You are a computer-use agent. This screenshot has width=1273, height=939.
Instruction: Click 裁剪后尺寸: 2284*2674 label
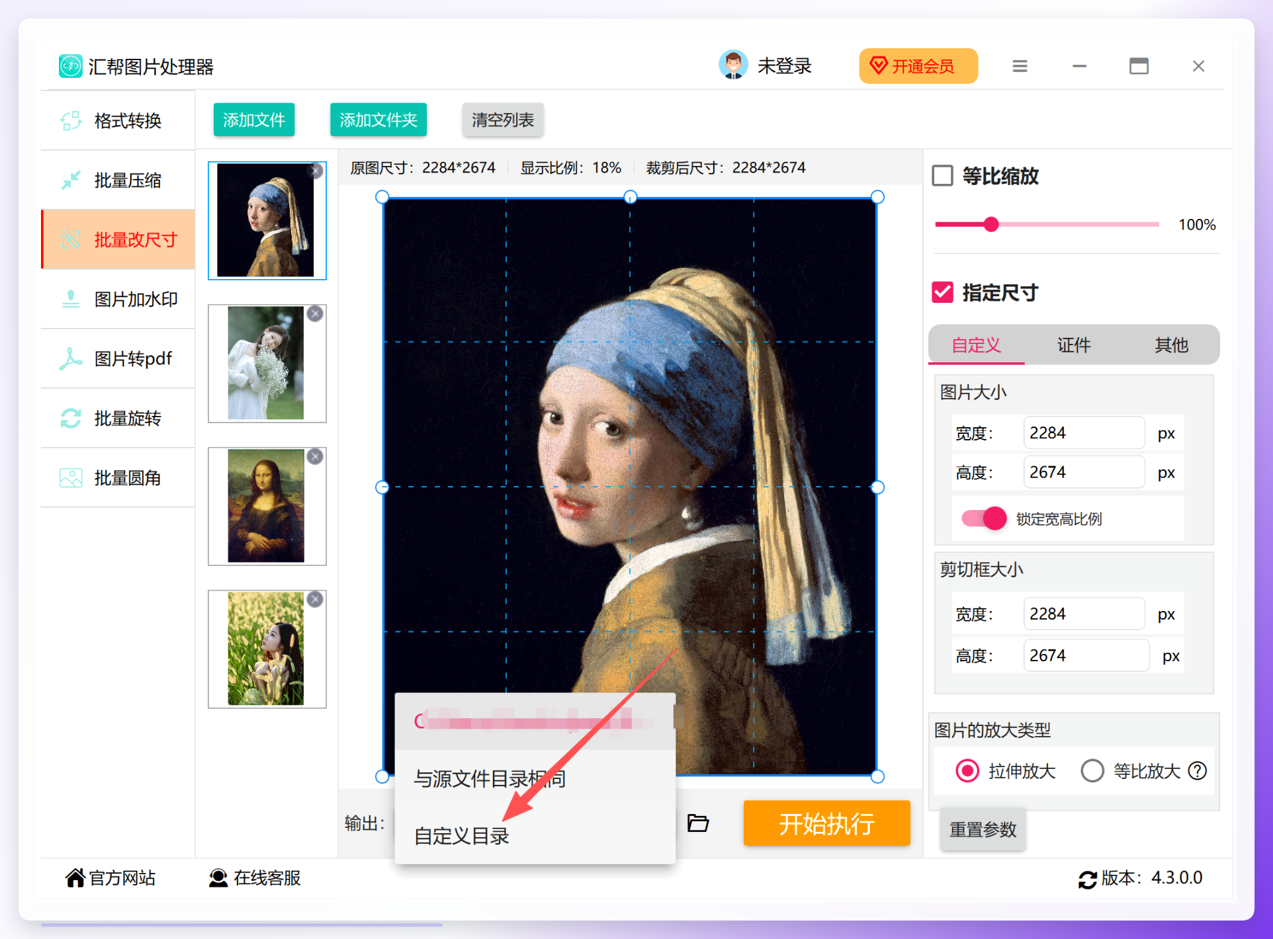tap(726, 167)
